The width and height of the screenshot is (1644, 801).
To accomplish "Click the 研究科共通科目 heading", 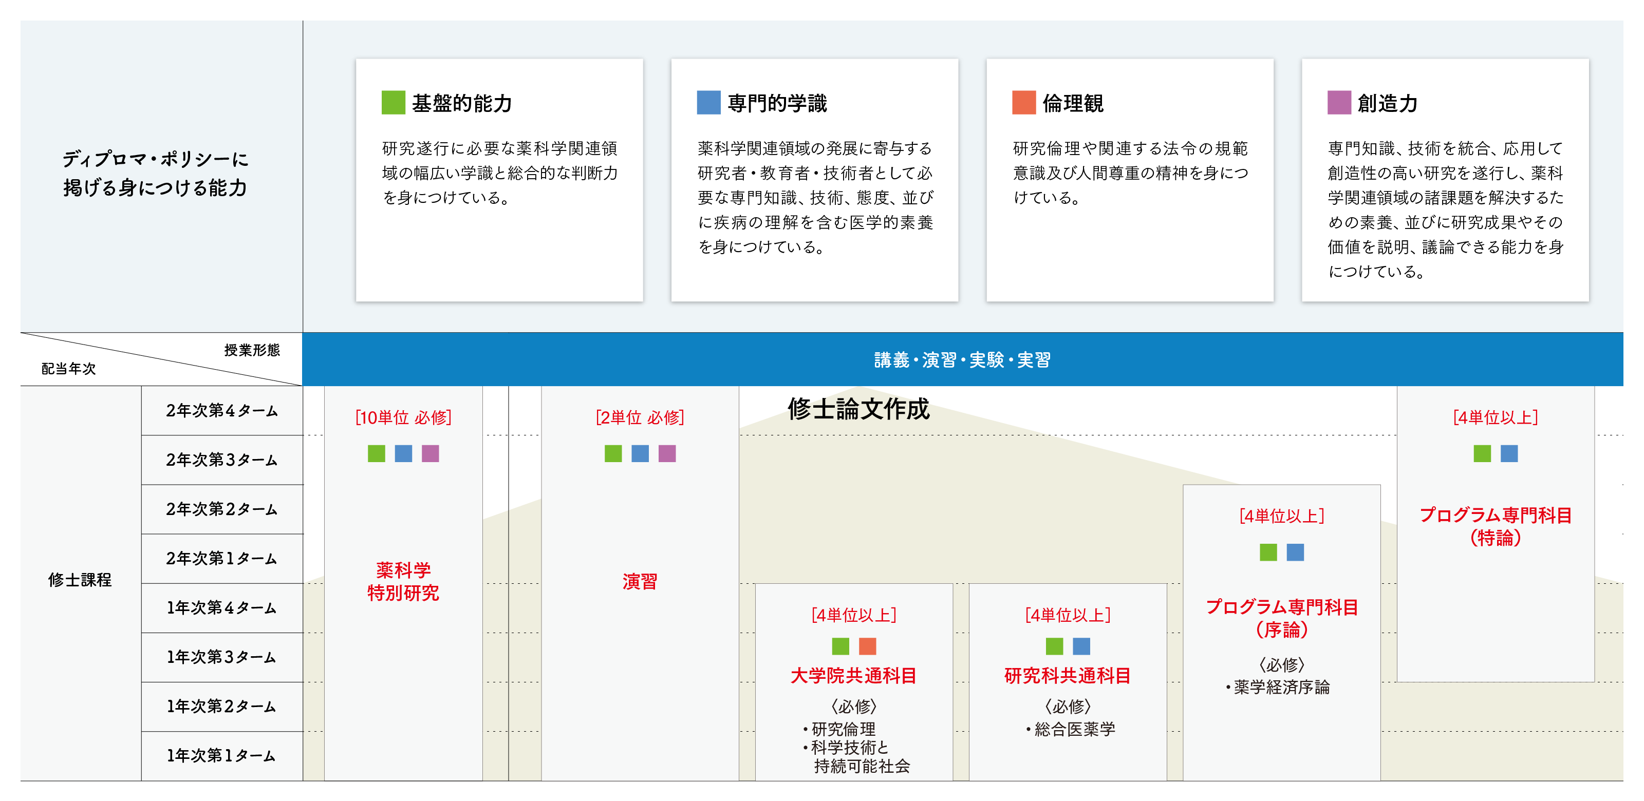I will [x=1067, y=675].
